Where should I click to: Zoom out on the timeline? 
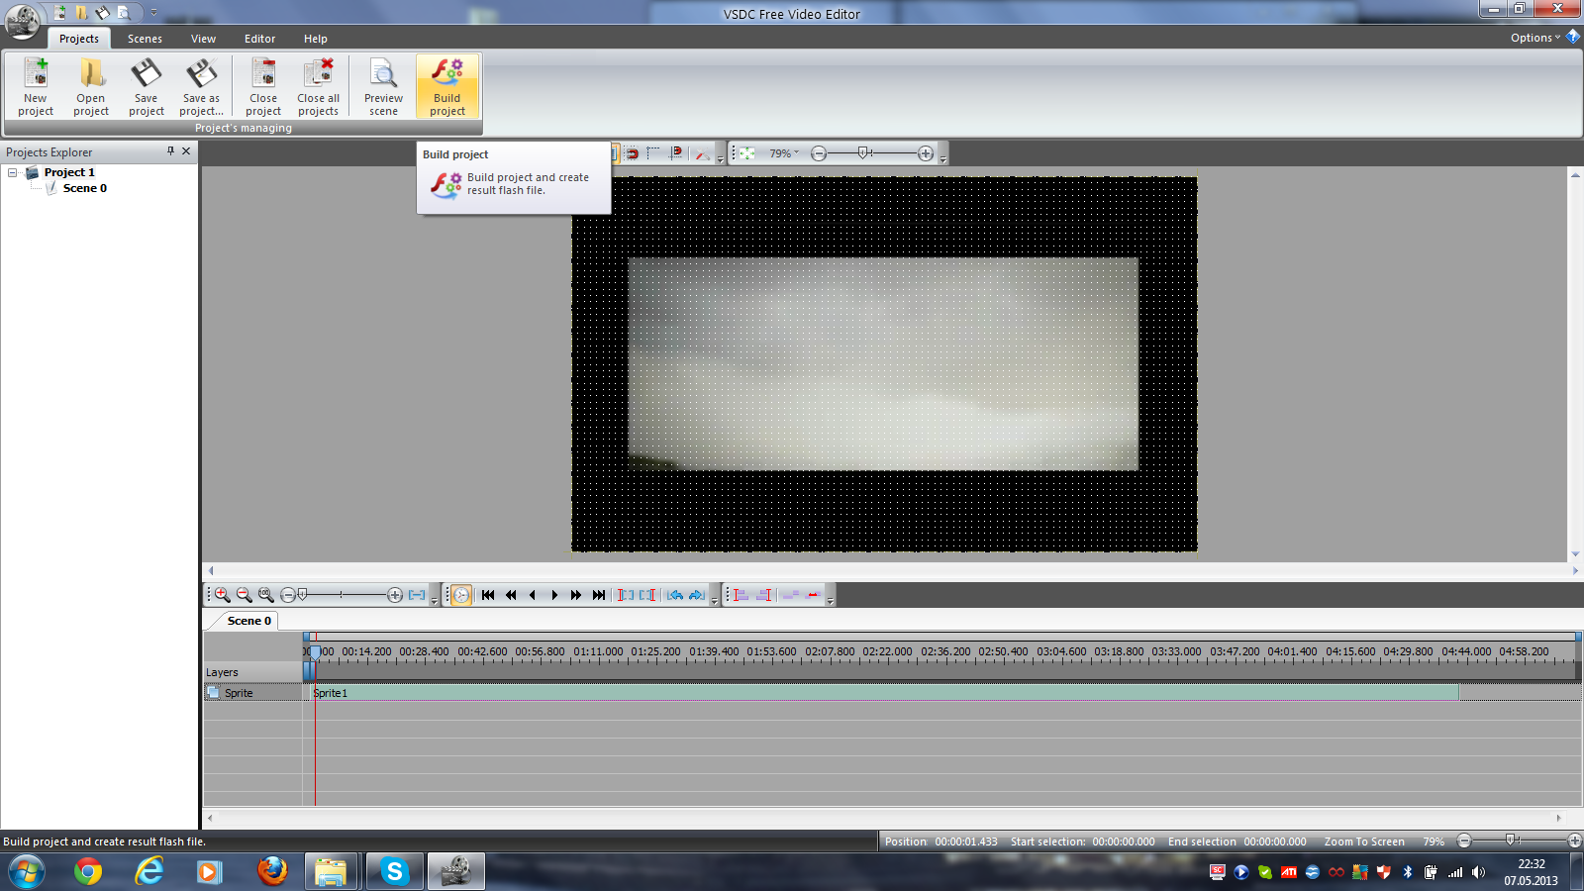pyautogui.click(x=245, y=595)
